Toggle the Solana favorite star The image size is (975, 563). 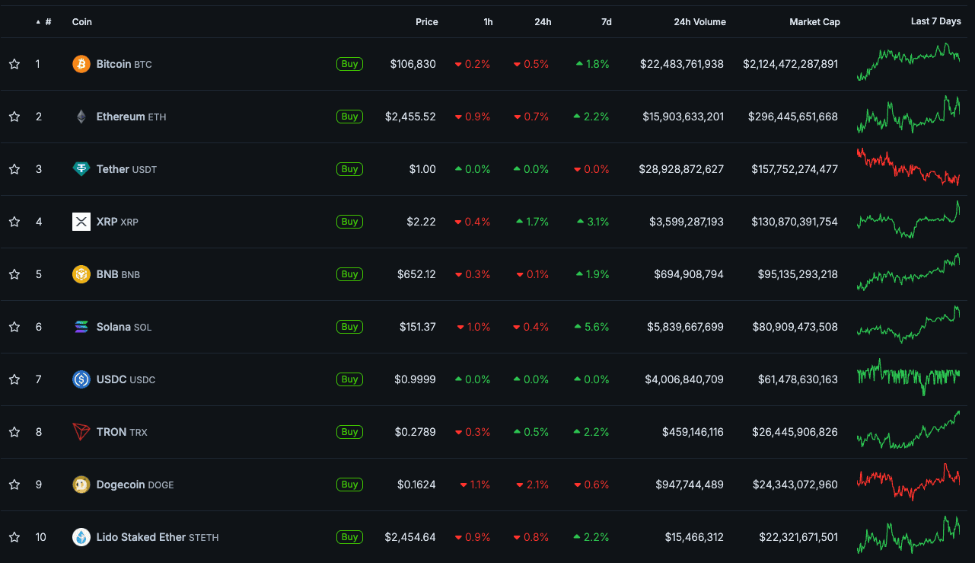(x=14, y=327)
